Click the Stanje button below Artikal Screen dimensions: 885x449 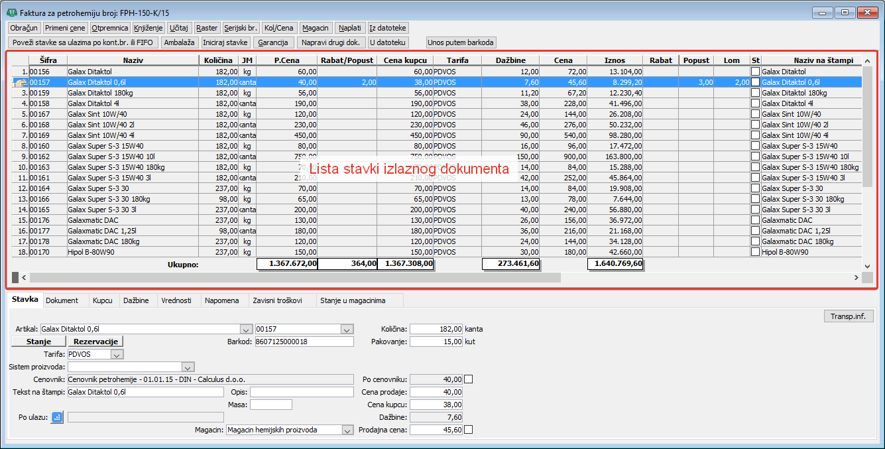click(38, 342)
